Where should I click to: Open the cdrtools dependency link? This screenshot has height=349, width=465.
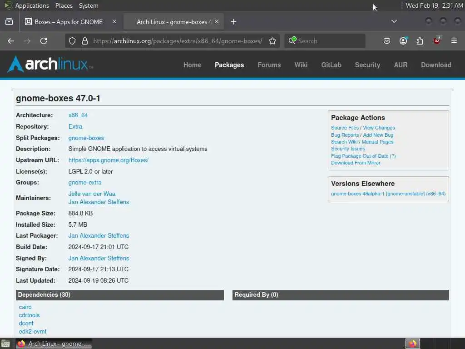pyautogui.click(x=29, y=315)
